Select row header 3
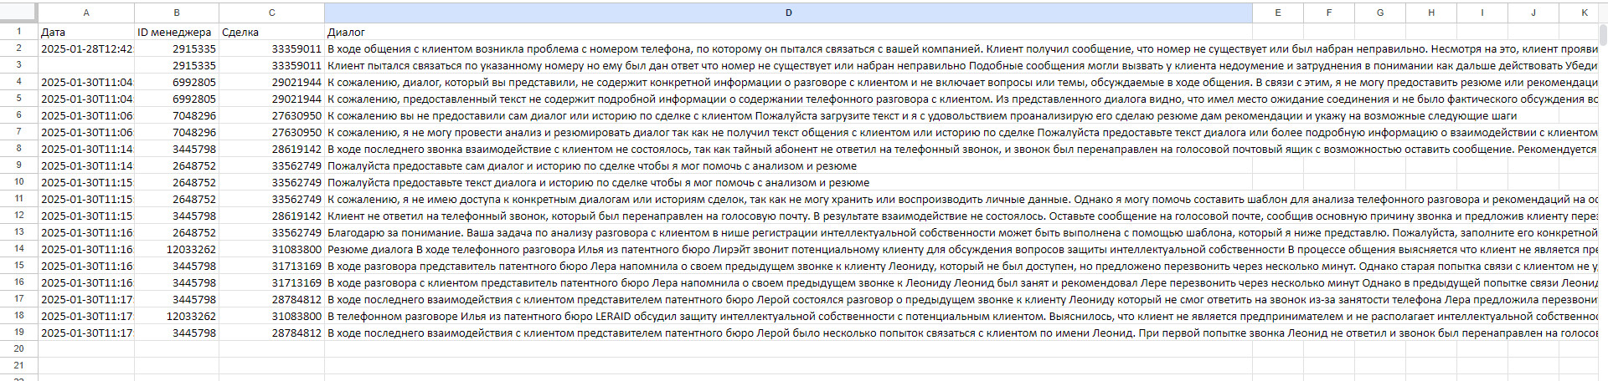Image resolution: width=1608 pixels, height=381 pixels. click(x=18, y=65)
